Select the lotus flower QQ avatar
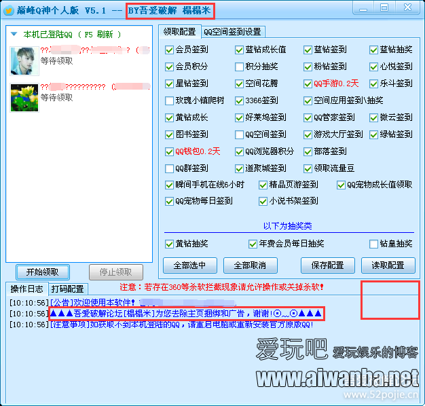 (24, 98)
